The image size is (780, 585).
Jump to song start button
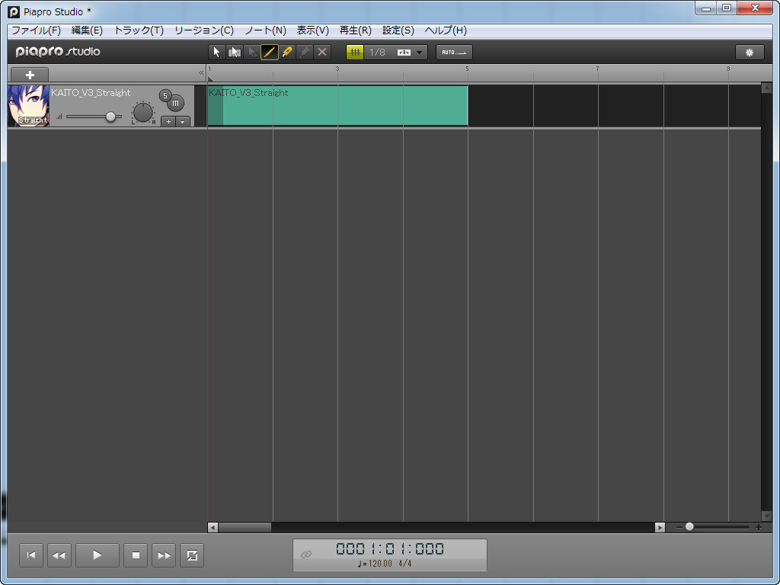30,555
